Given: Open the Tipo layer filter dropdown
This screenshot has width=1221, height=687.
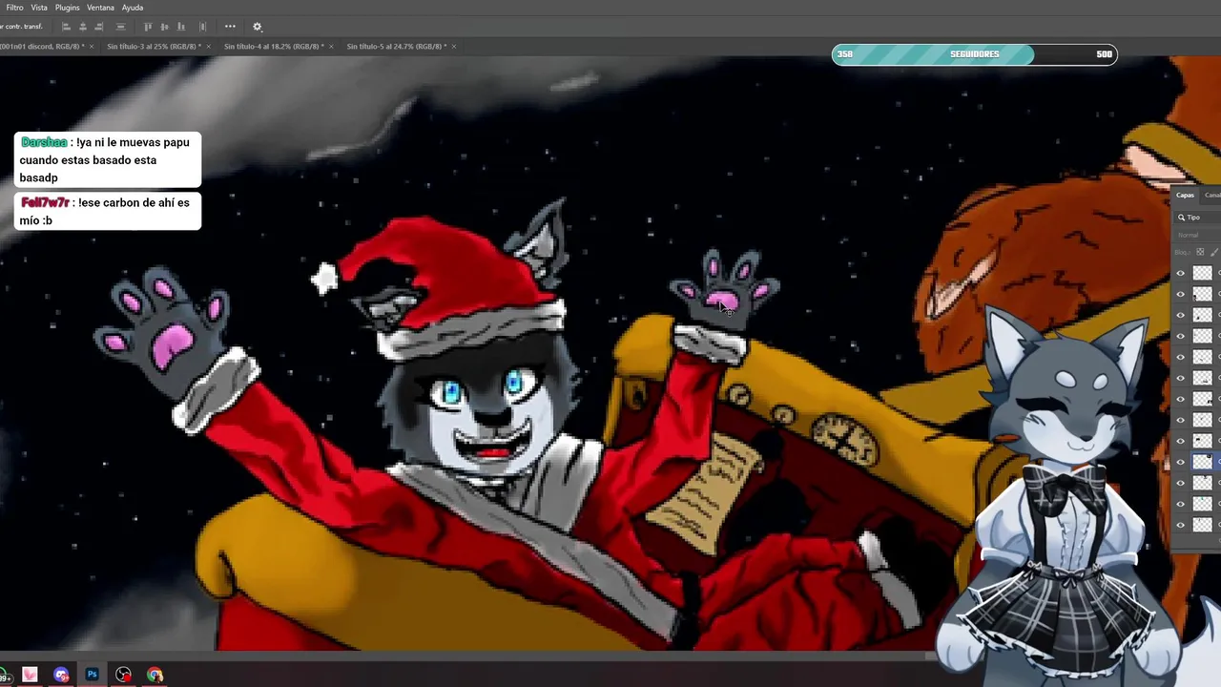Looking at the screenshot, I should pyautogui.click(x=1198, y=218).
